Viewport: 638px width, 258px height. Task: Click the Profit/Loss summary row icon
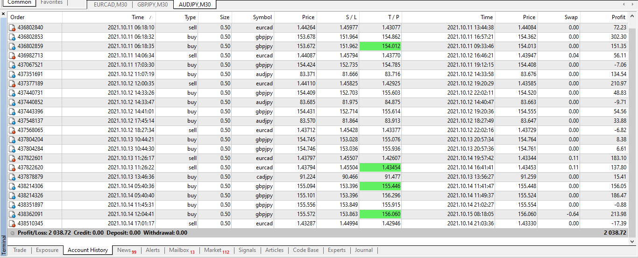pyautogui.click(x=13, y=233)
